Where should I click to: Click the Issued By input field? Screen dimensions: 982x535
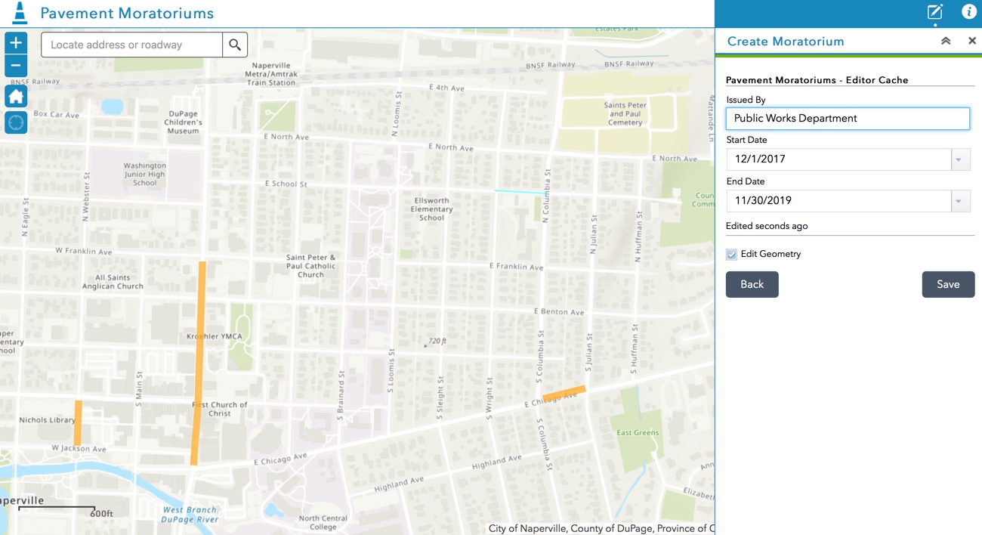click(x=848, y=119)
